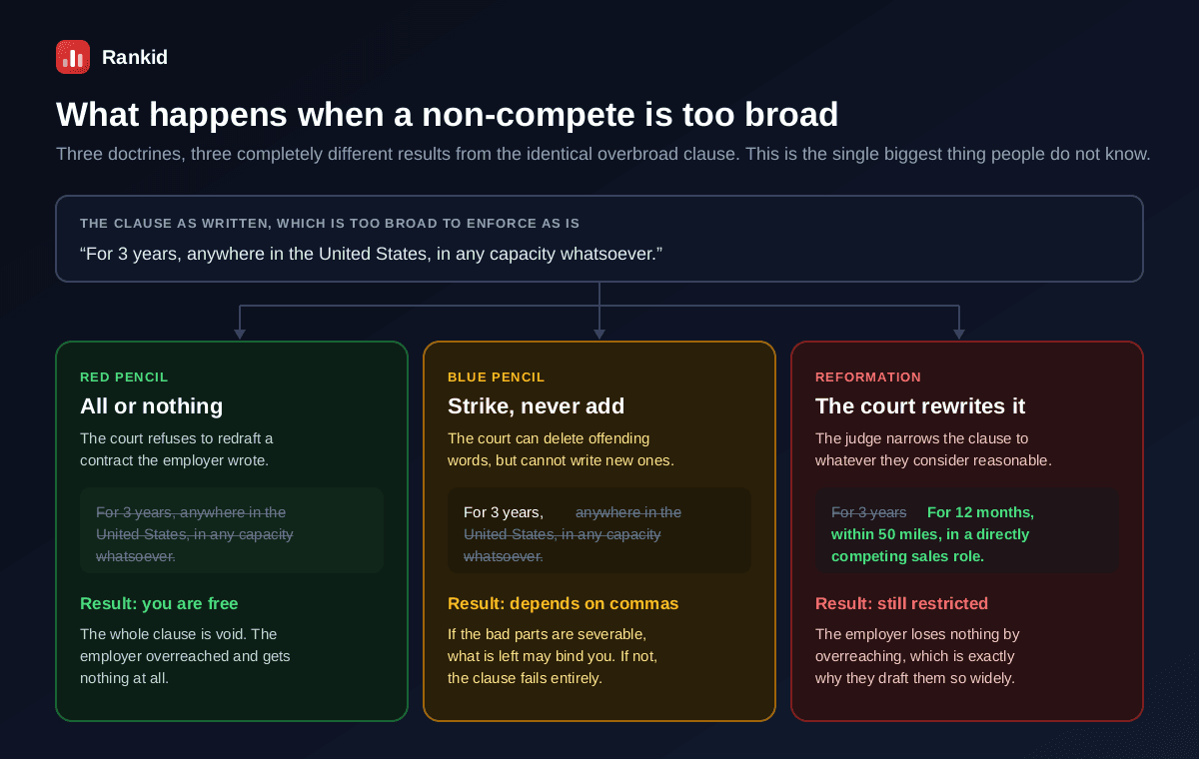Click 'Result: you are free' text
The width and height of the screenshot is (1199, 759).
[x=159, y=604]
